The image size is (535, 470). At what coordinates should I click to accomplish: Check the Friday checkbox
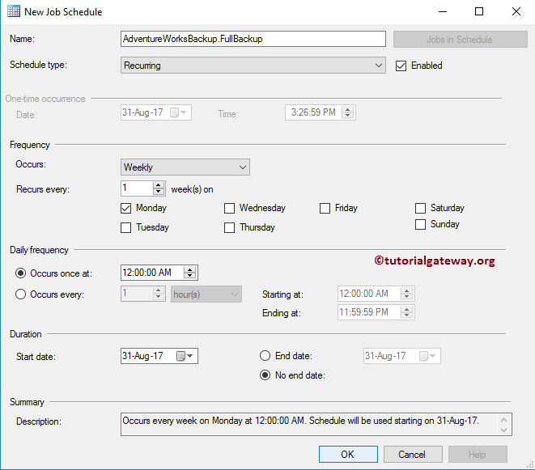coord(325,208)
